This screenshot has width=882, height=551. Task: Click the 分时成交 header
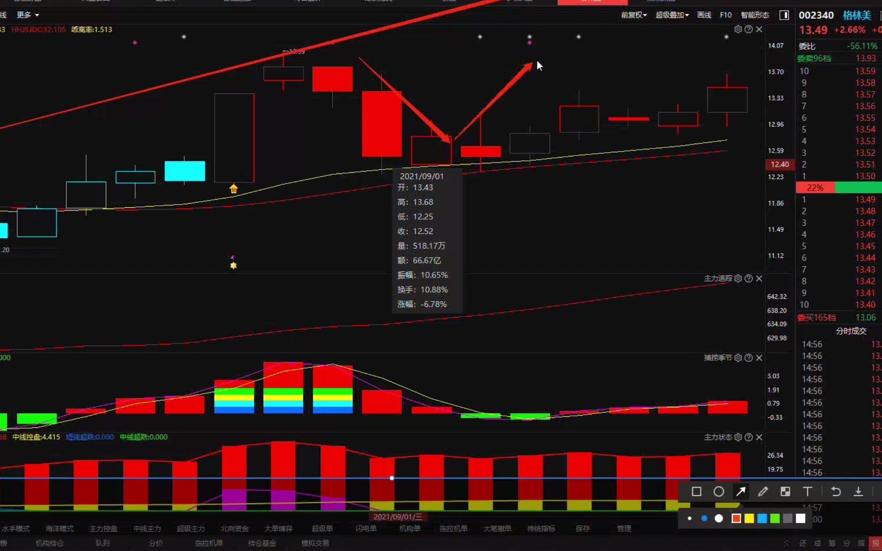coord(851,331)
